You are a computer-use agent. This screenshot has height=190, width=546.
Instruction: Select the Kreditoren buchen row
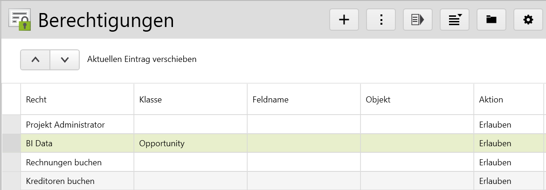[x=273, y=181]
